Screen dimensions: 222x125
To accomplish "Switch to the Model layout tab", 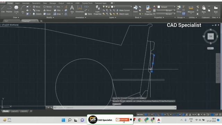I will (6, 111).
